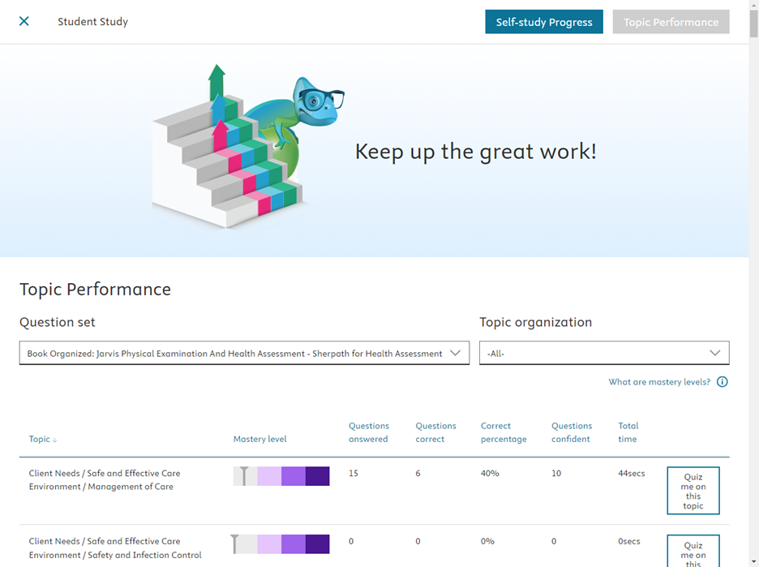
Task: Sort by the Questions answered column
Action: click(369, 432)
